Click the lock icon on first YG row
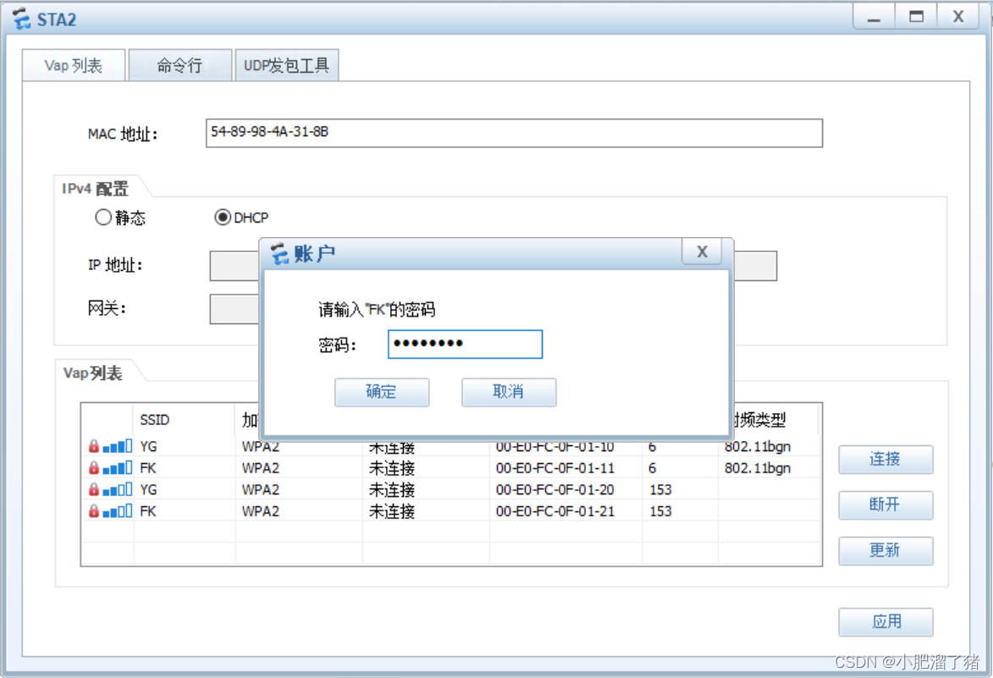This screenshot has height=678, width=993. coord(93,446)
